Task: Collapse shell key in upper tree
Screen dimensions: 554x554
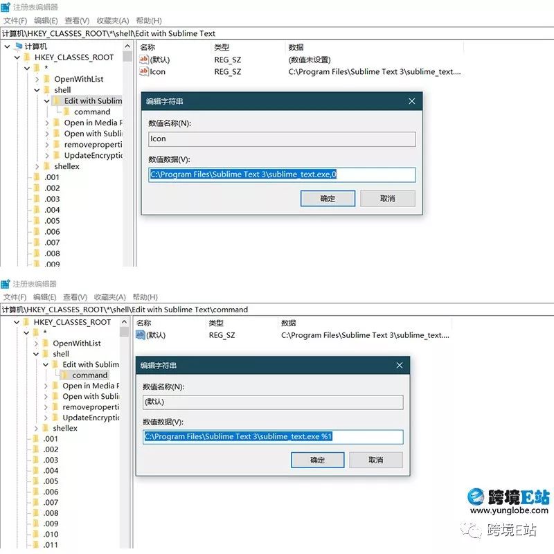Action: coord(37,90)
